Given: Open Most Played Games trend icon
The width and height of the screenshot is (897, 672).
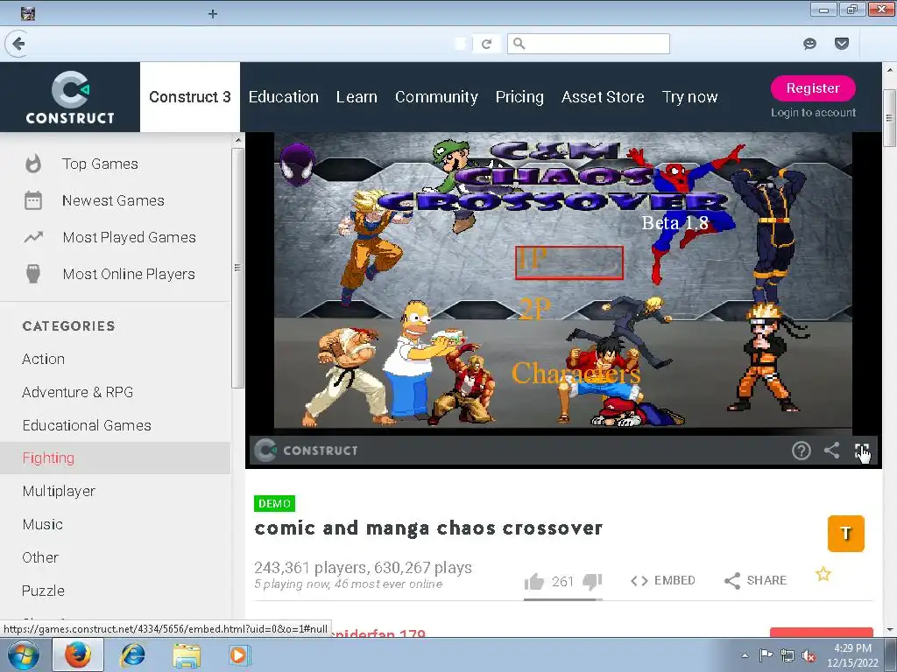Looking at the screenshot, I should point(33,237).
